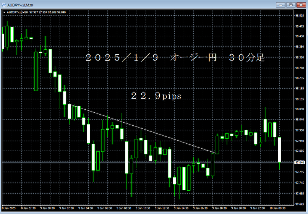This screenshot has height=214, width=308.
Task: Click the 97.645 price axis label
Action: click(299, 203)
